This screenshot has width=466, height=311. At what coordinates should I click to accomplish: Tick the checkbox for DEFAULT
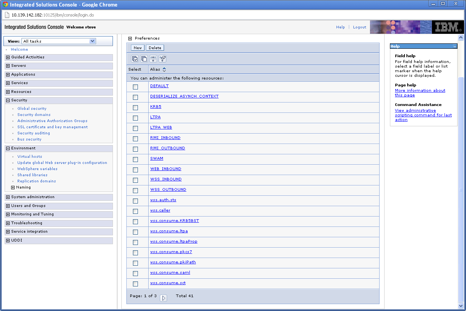pyautogui.click(x=135, y=87)
